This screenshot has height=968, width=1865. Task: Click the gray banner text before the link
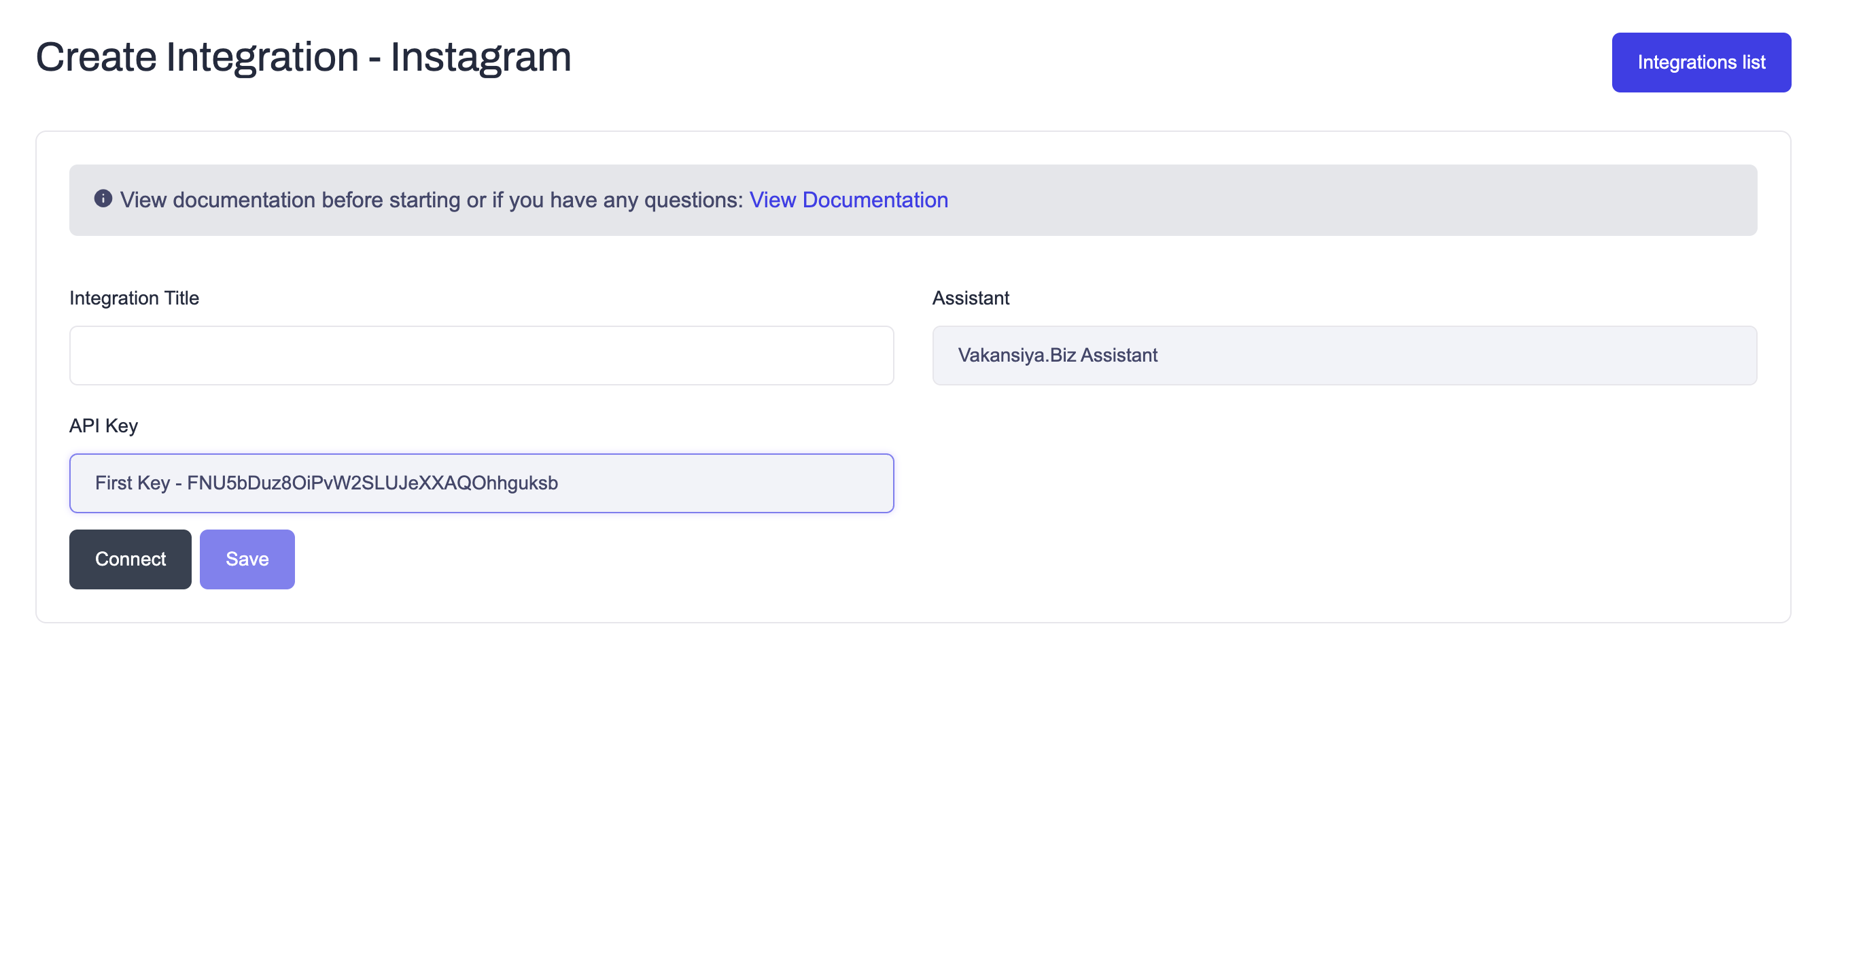pyautogui.click(x=432, y=200)
